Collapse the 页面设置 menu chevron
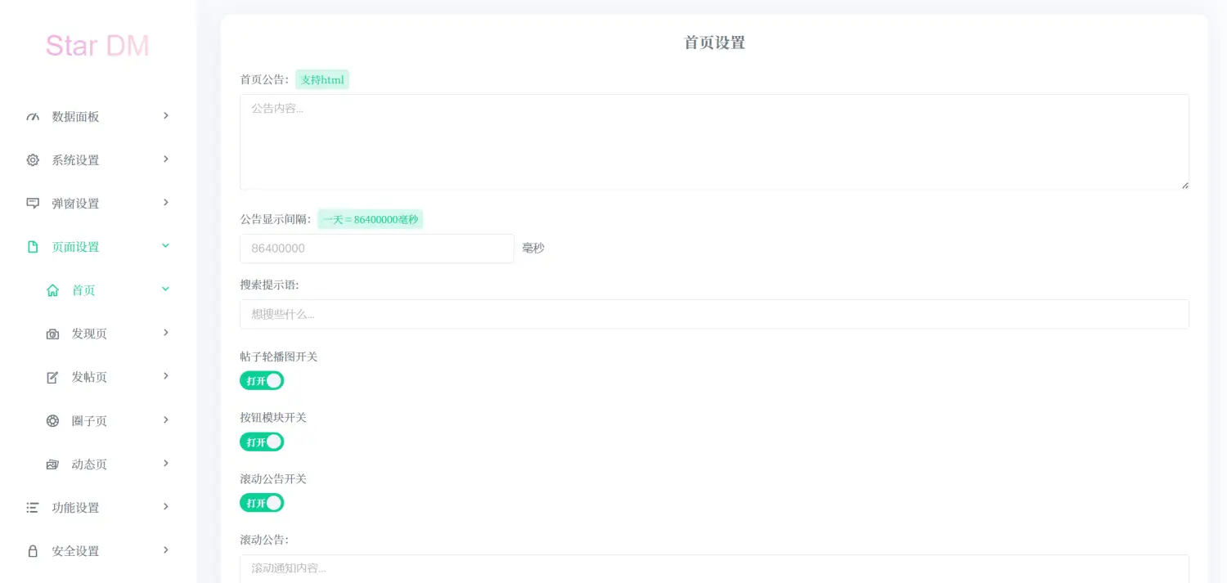The height and width of the screenshot is (583, 1227). coord(166,246)
